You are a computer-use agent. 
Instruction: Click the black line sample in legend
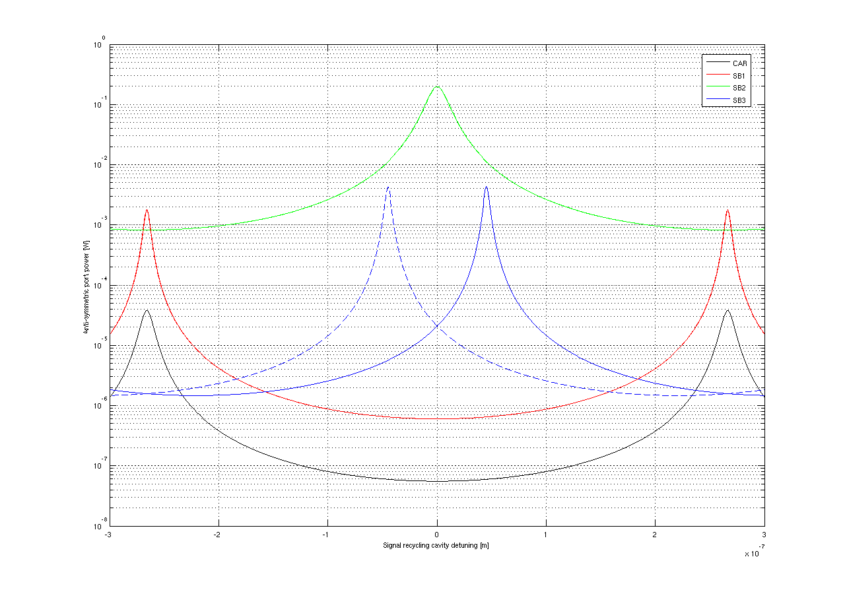click(717, 63)
